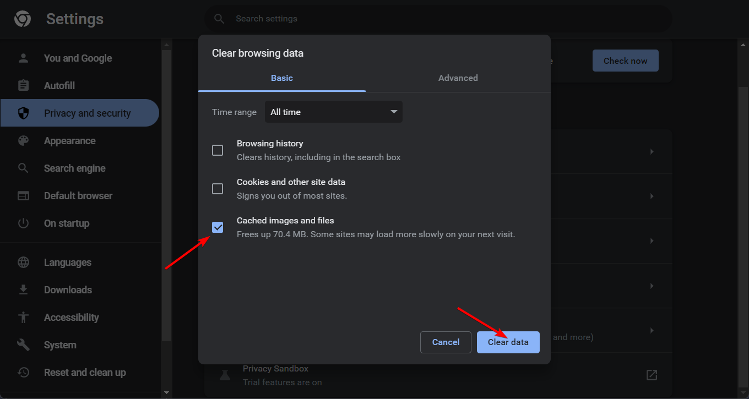Image resolution: width=749 pixels, height=399 pixels.
Task: Click the System wrench icon
Action: (23, 345)
